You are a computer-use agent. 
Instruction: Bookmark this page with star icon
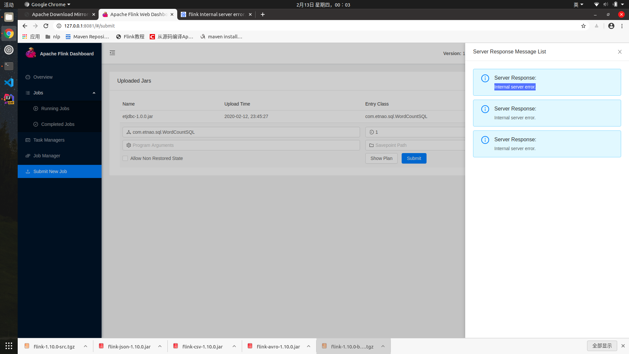583,26
